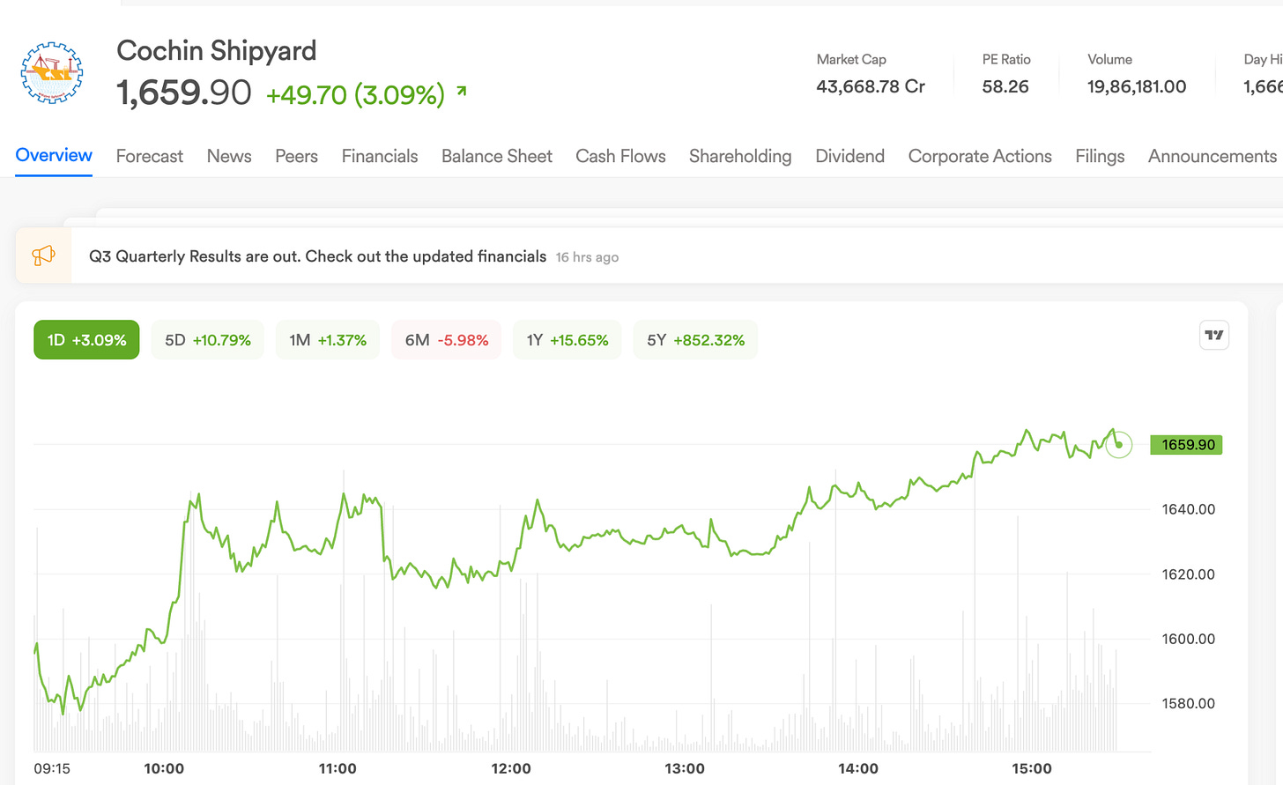Open the TradingView chart icon

coord(1214,335)
